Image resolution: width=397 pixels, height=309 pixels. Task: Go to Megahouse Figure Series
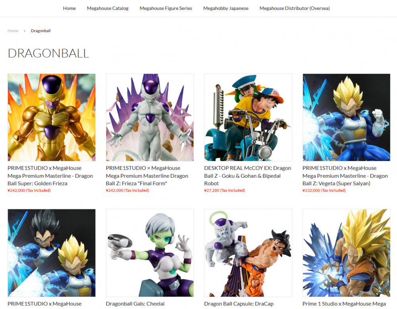point(166,8)
